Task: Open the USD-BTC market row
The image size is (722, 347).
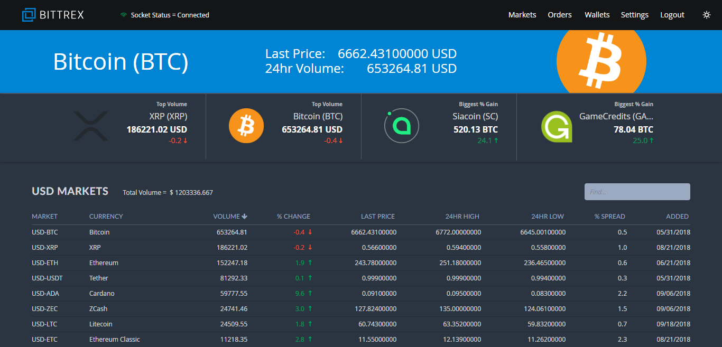Action: (x=45, y=232)
